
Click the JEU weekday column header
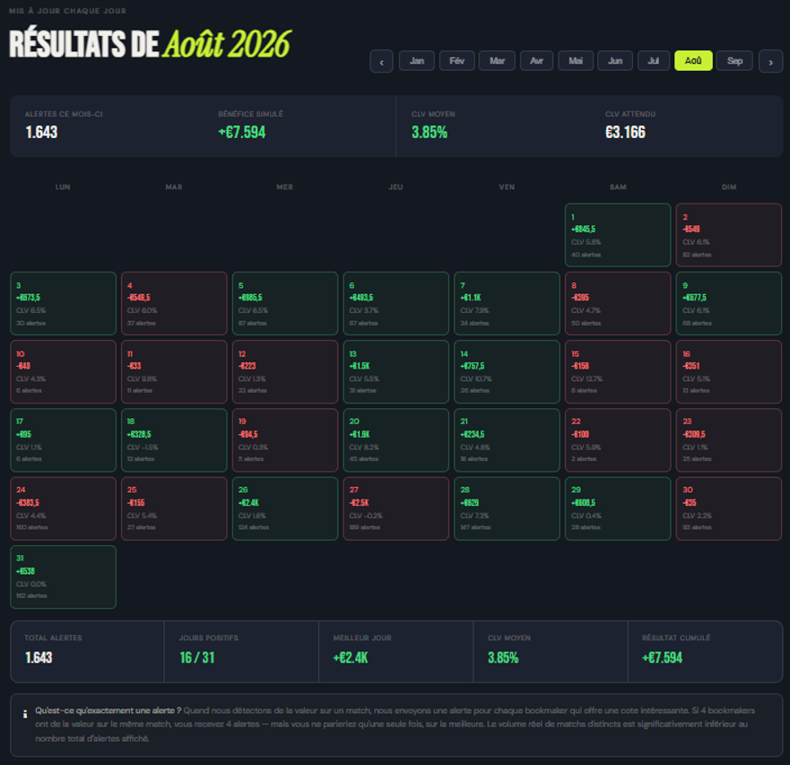pos(395,187)
